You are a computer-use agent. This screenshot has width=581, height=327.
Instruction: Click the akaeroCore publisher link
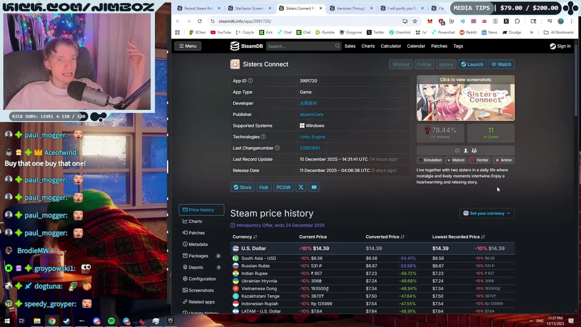coord(311,114)
